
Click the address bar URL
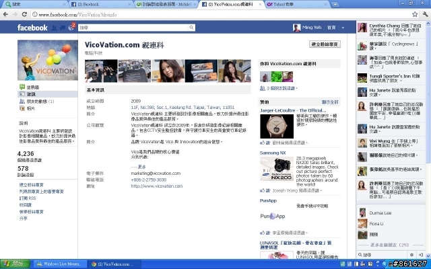point(78,15)
